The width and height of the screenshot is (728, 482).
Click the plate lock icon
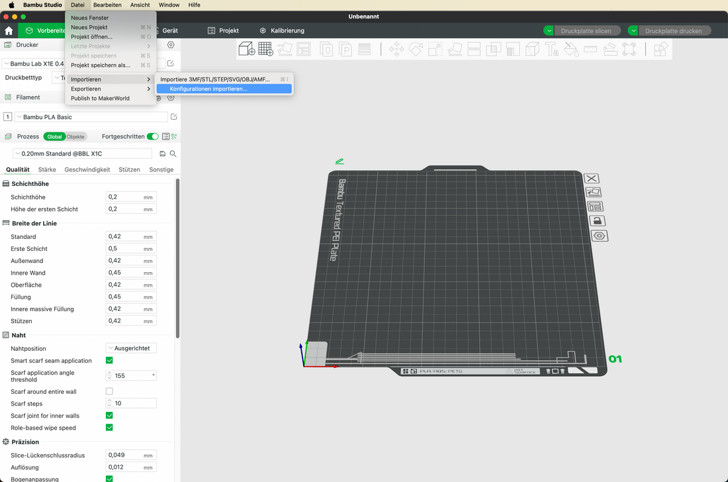(x=597, y=220)
